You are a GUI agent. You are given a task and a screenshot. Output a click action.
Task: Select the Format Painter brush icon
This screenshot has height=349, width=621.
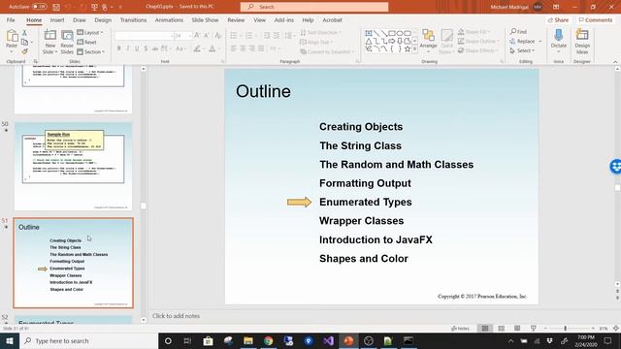point(24,51)
